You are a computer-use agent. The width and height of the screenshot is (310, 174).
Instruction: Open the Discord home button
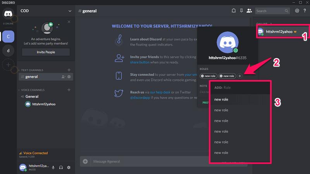[8, 14]
